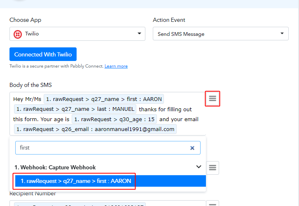Click the 'Recipient Number' label
This screenshot has height=206, width=299.
tap(33, 193)
